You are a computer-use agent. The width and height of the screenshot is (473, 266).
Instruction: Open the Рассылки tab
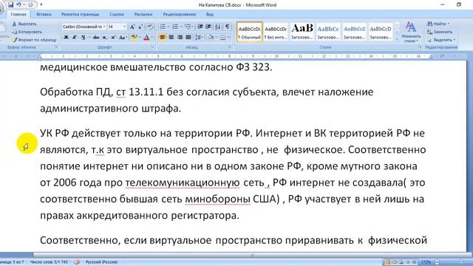coord(143,14)
